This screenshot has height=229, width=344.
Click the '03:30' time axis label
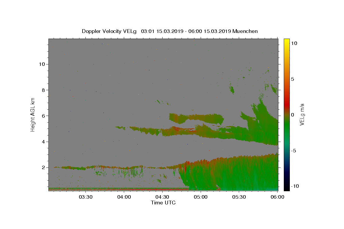[x=86, y=197]
